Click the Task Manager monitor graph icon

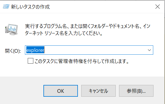point(11,29)
